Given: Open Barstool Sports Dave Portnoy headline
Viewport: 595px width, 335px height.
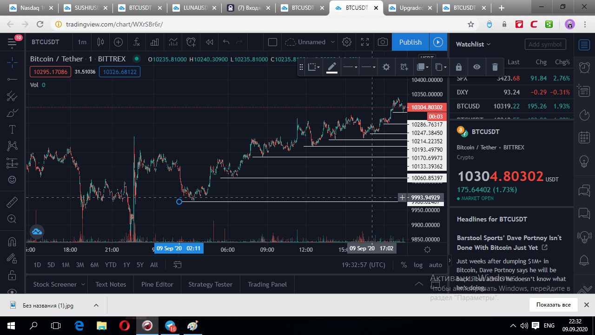Looking at the screenshot, I should [509, 242].
